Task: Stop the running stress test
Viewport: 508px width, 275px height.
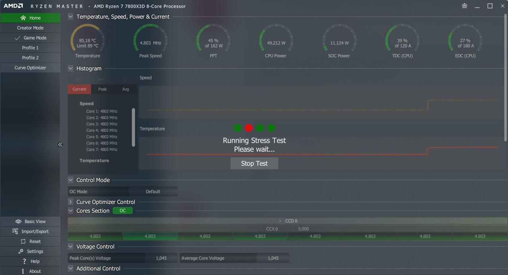Action: pos(254,163)
